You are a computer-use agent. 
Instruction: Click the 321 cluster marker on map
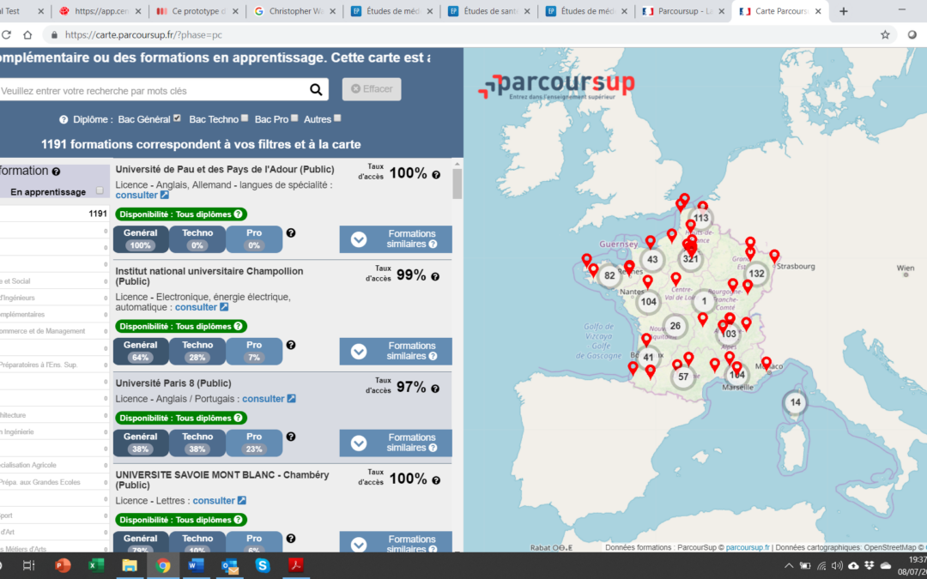tap(690, 257)
